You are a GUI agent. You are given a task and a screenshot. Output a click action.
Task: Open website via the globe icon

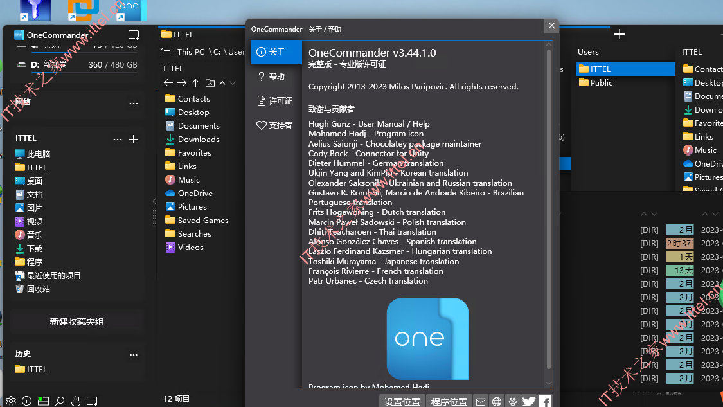[497, 401]
